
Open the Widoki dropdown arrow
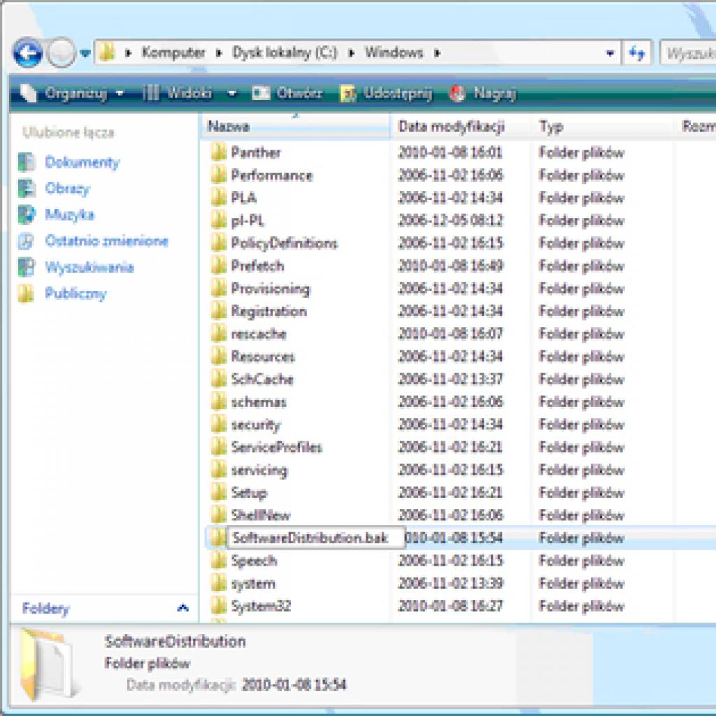pyautogui.click(x=232, y=94)
